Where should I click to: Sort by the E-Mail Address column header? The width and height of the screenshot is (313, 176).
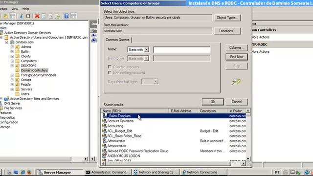(183, 111)
